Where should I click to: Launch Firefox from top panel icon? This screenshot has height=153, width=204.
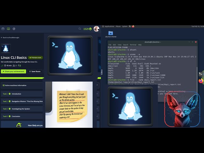tap(133, 26)
